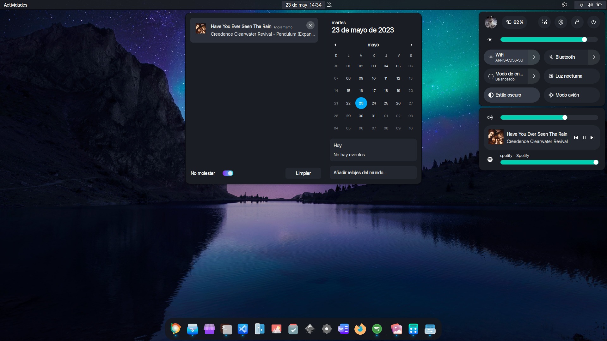
Task: Expand the power mode Balanceado arrow
Action: tap(534, 76)
